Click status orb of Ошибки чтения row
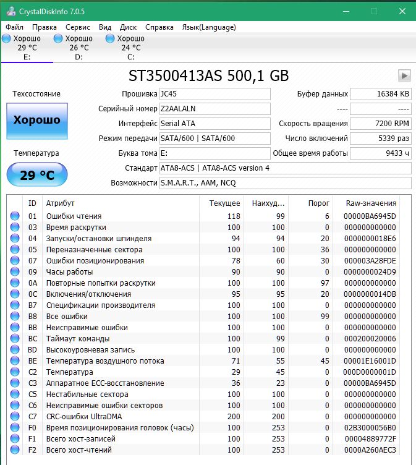Viewport: 416px width, 465px height. [15, 216]
